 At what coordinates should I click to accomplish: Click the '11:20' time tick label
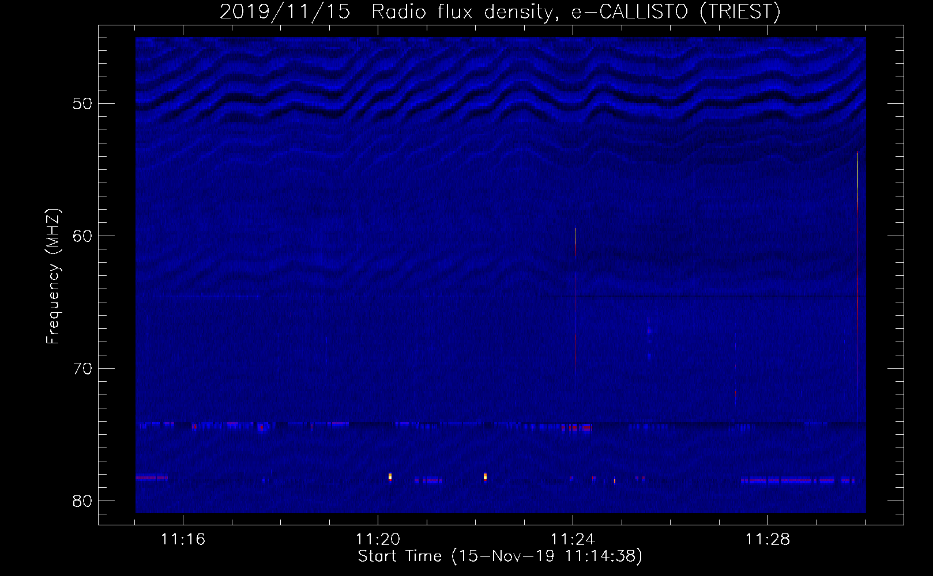378,540
